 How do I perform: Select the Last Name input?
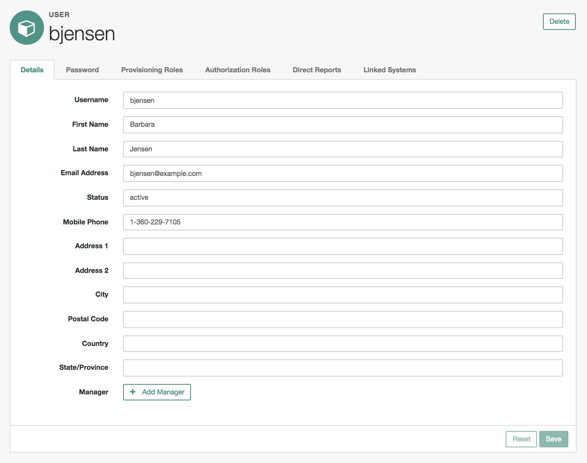[343, 149]
